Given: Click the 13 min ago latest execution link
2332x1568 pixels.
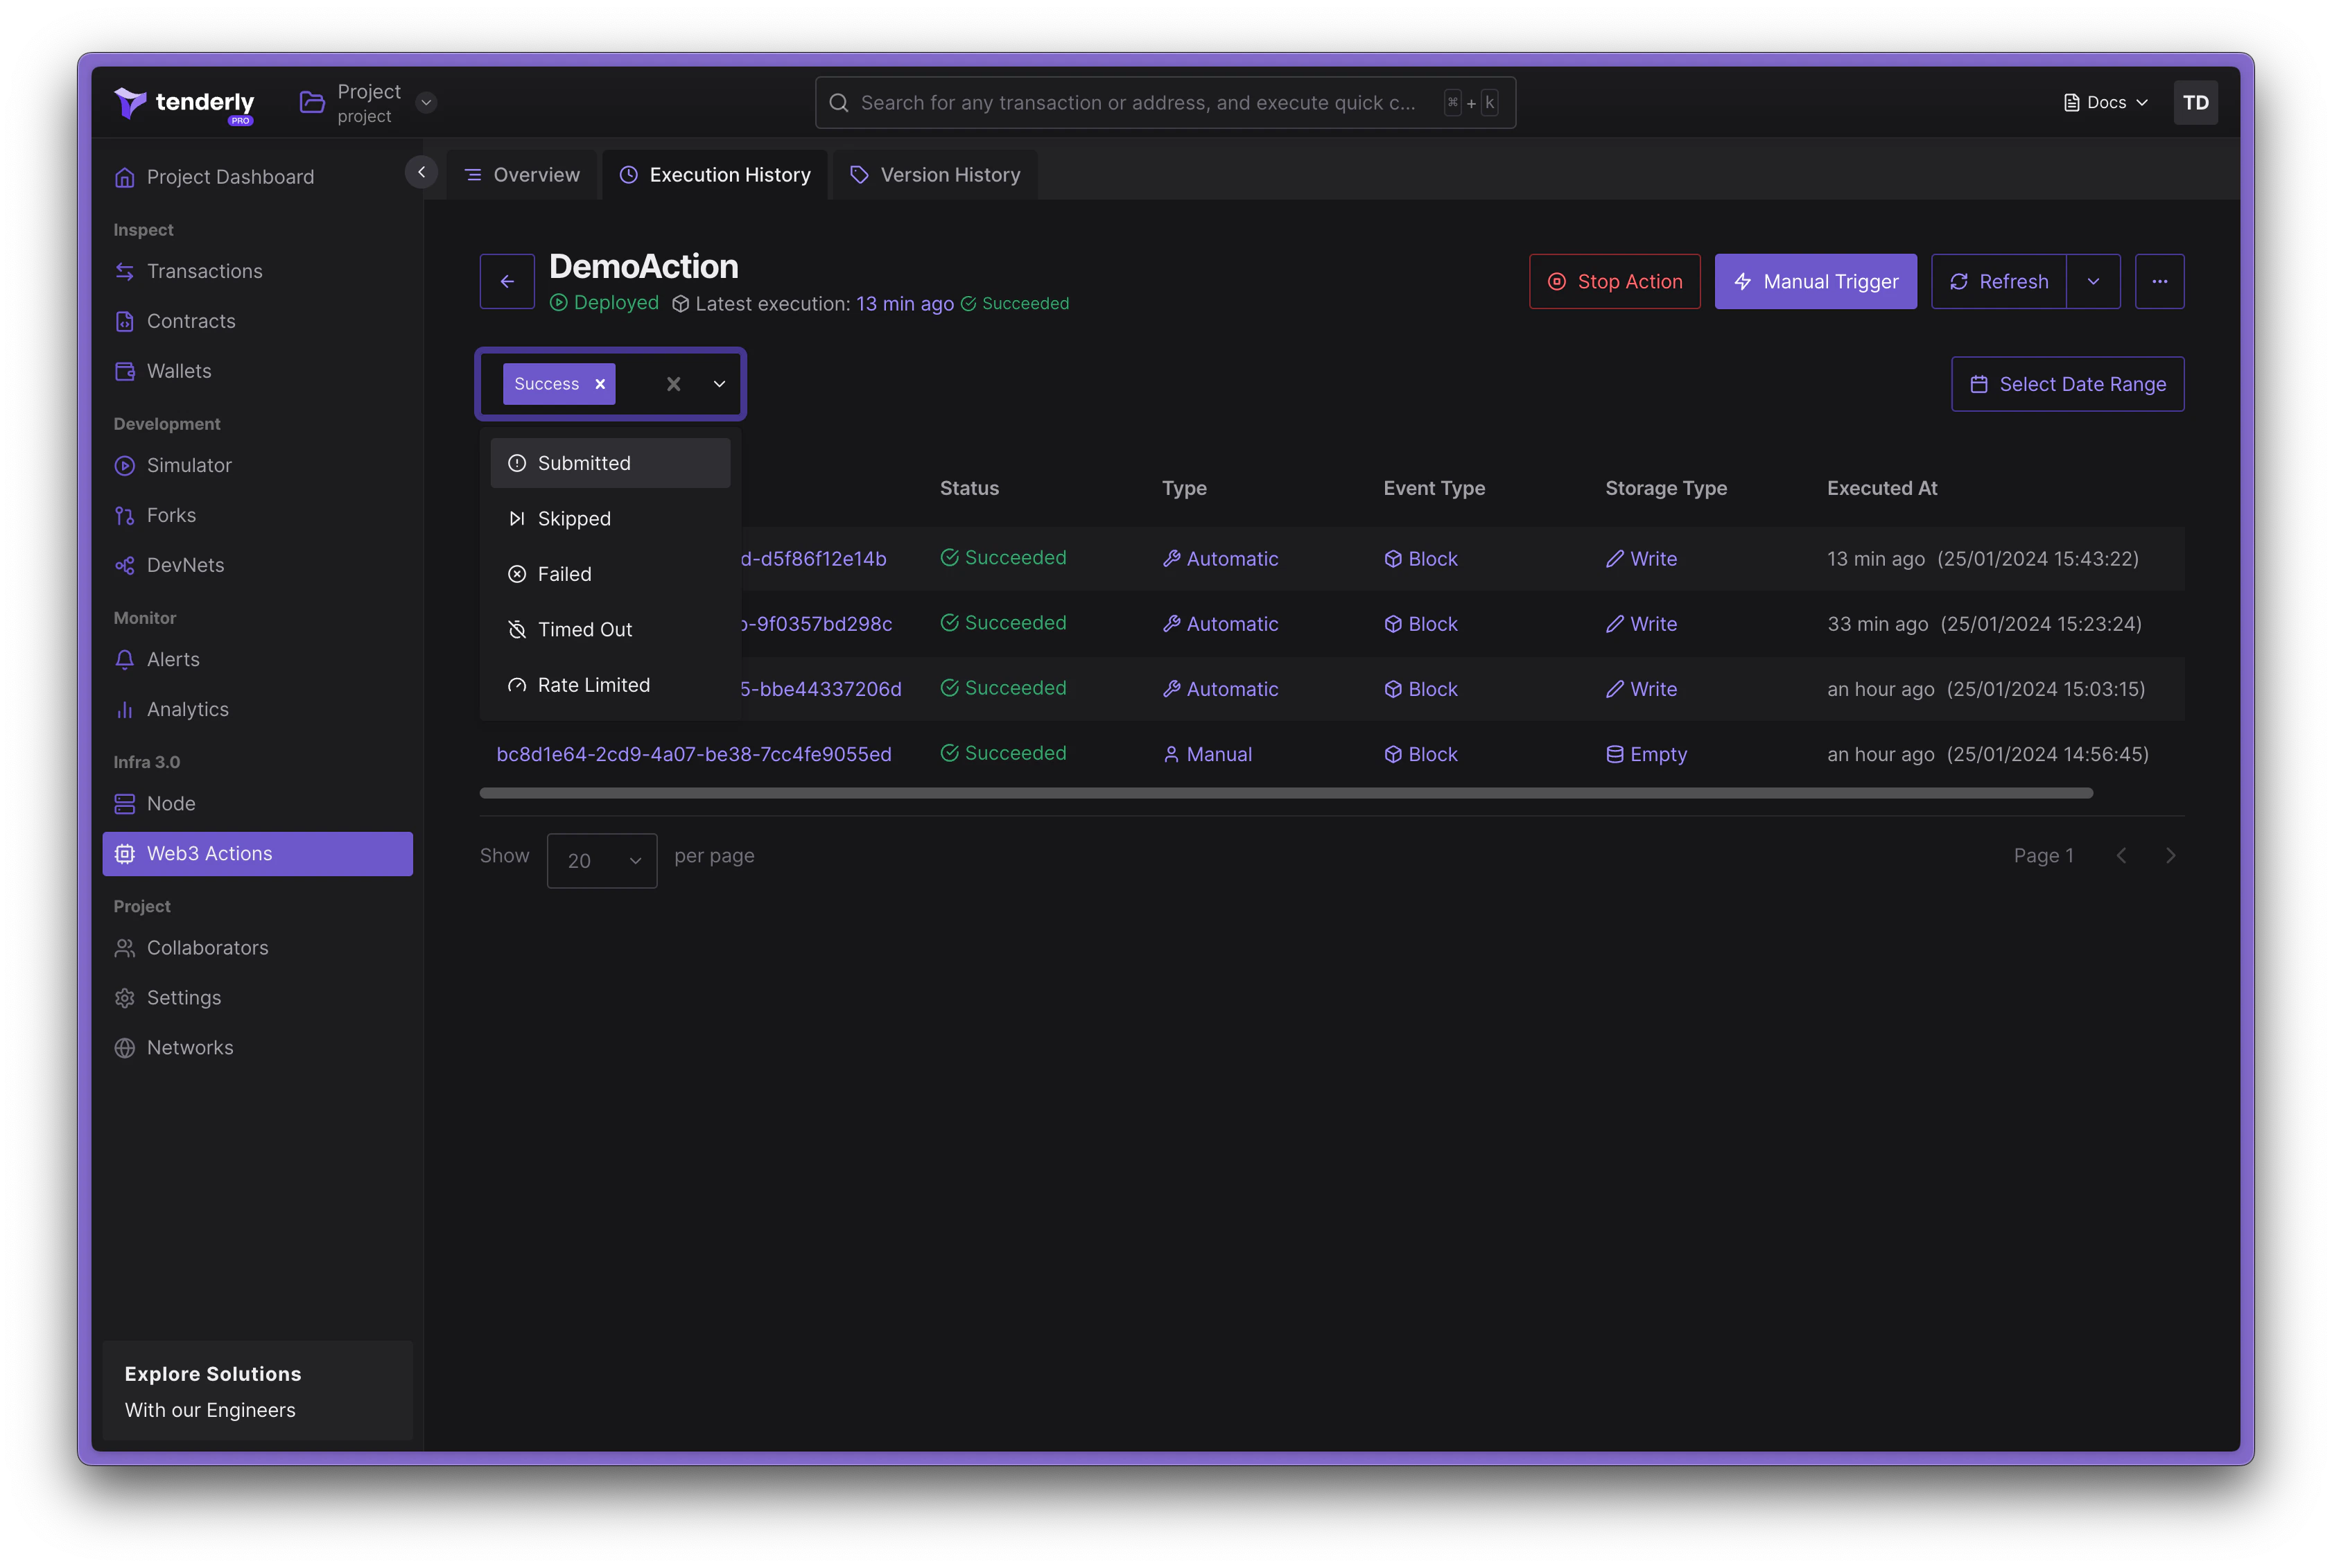Looking at the screenshot, I should pos(904,303).
